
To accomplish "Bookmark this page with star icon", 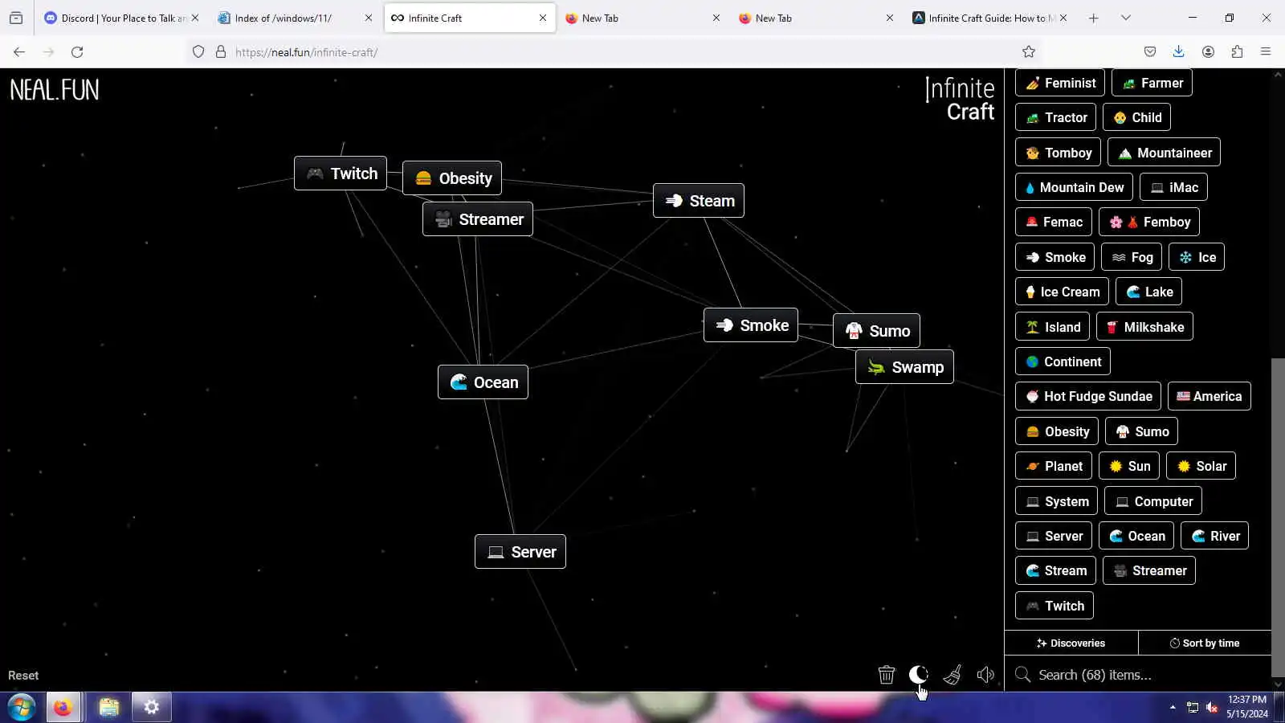I will pos(1029,52).
